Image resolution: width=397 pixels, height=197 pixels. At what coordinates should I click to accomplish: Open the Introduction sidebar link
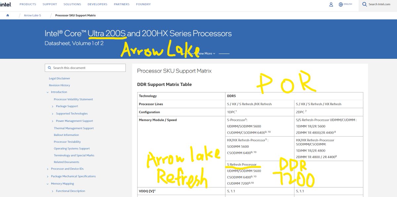tap(59, 92)
